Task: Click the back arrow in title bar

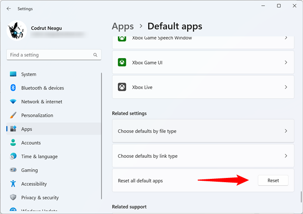Action: pos(8,8)
